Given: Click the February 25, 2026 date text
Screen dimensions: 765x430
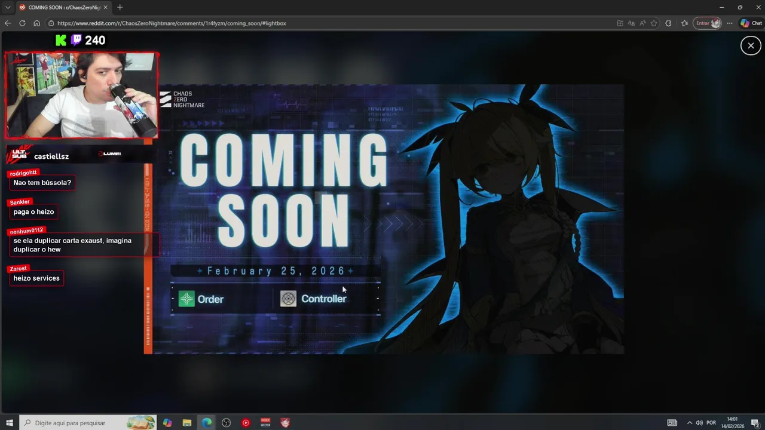Looking at the screenshot, I should pyautogui.click(x=276, y=271).
